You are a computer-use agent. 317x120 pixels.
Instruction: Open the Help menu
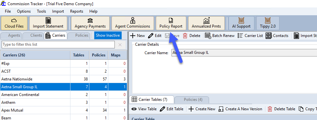click(93, 11)
